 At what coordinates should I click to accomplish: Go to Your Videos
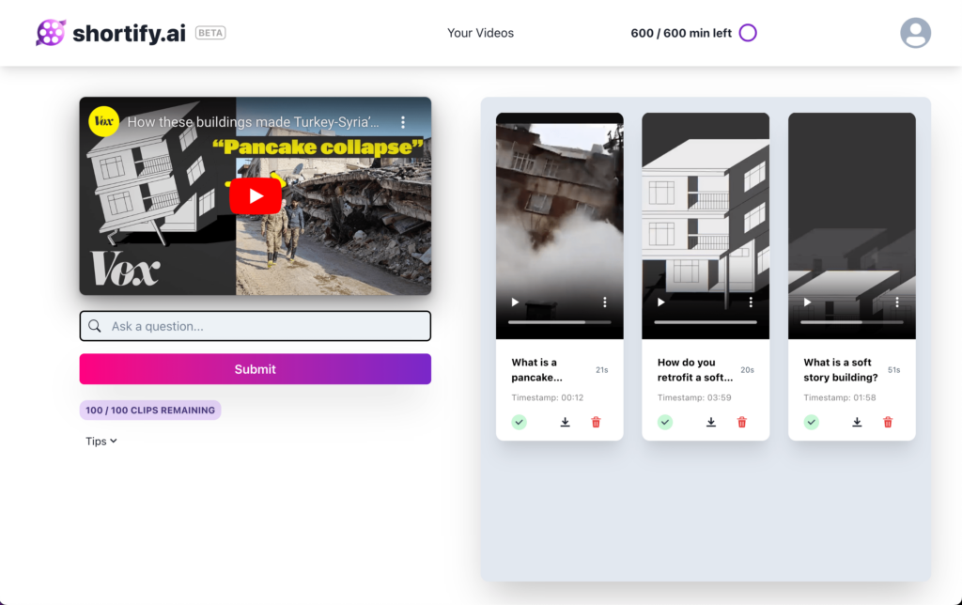[x=480, y=33]
